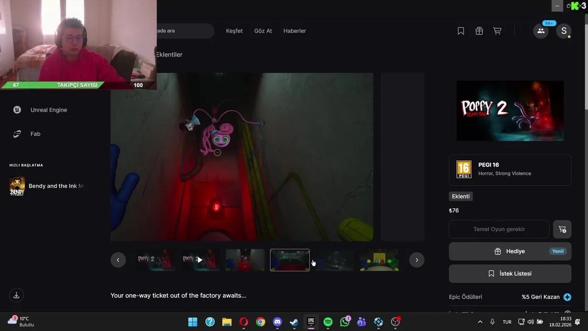
Task: Click %5 Geri Kazan rewards text
Action: (541, 297)
